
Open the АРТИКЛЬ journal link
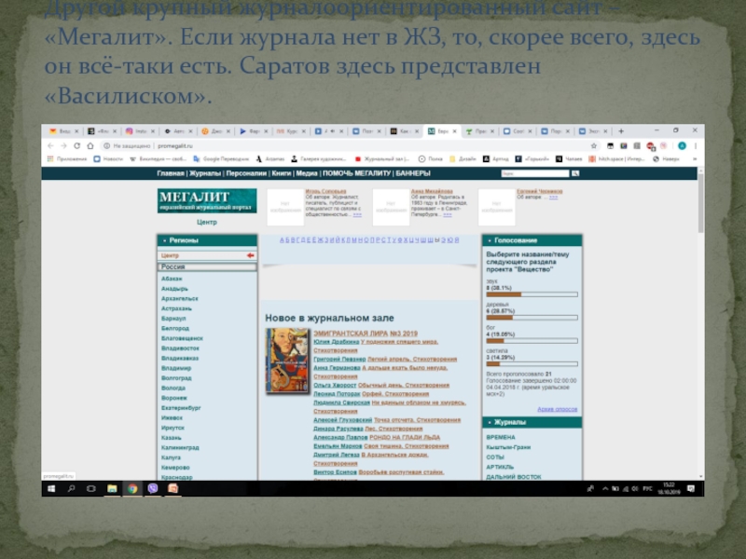click(500, 468)
